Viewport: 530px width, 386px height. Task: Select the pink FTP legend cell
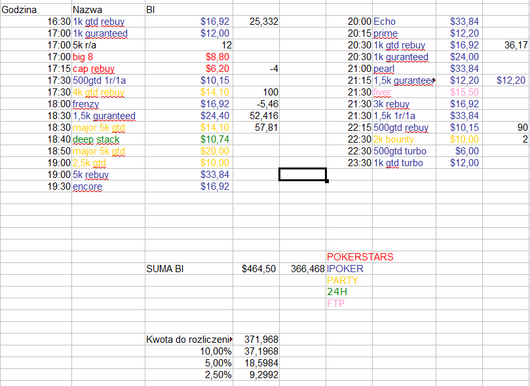[349, 304]
